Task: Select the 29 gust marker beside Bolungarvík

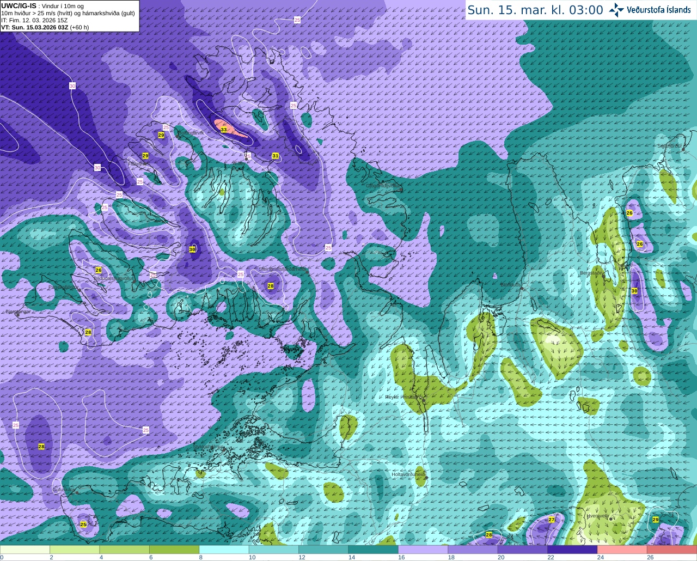Action: click(161, 135)
